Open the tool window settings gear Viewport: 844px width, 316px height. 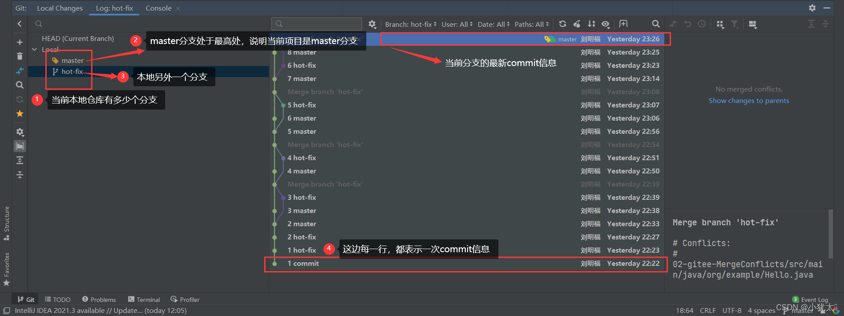pyautogui.click(x=812, y=8)
